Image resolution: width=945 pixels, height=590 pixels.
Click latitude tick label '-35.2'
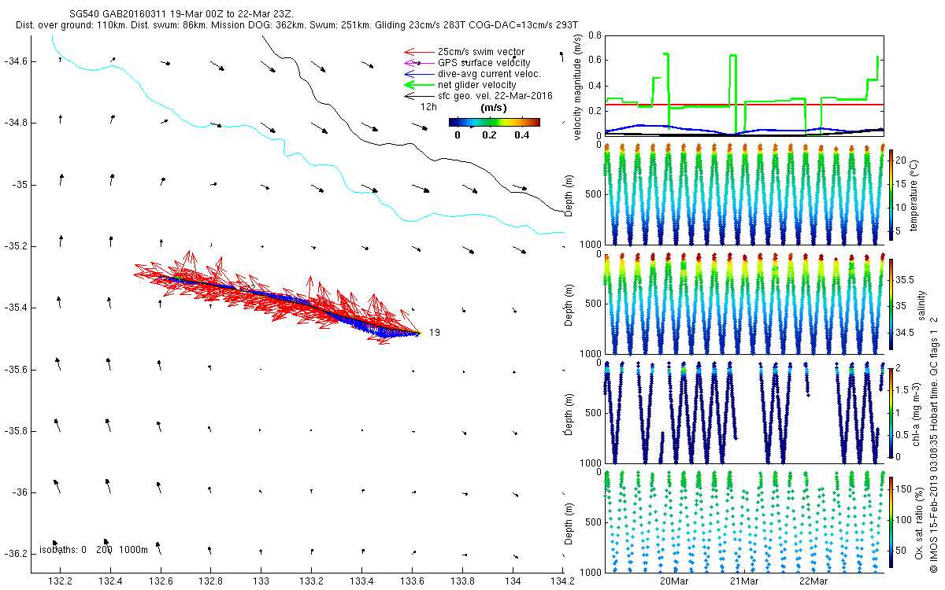pyautogui.click(x=15, y=246)
